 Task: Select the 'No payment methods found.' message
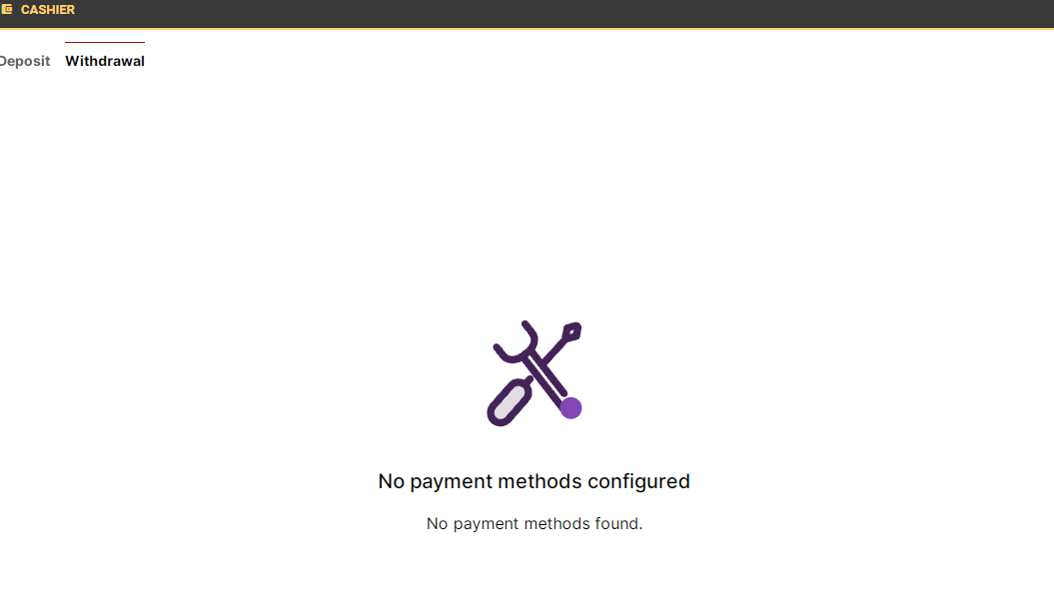click(534, 524)
